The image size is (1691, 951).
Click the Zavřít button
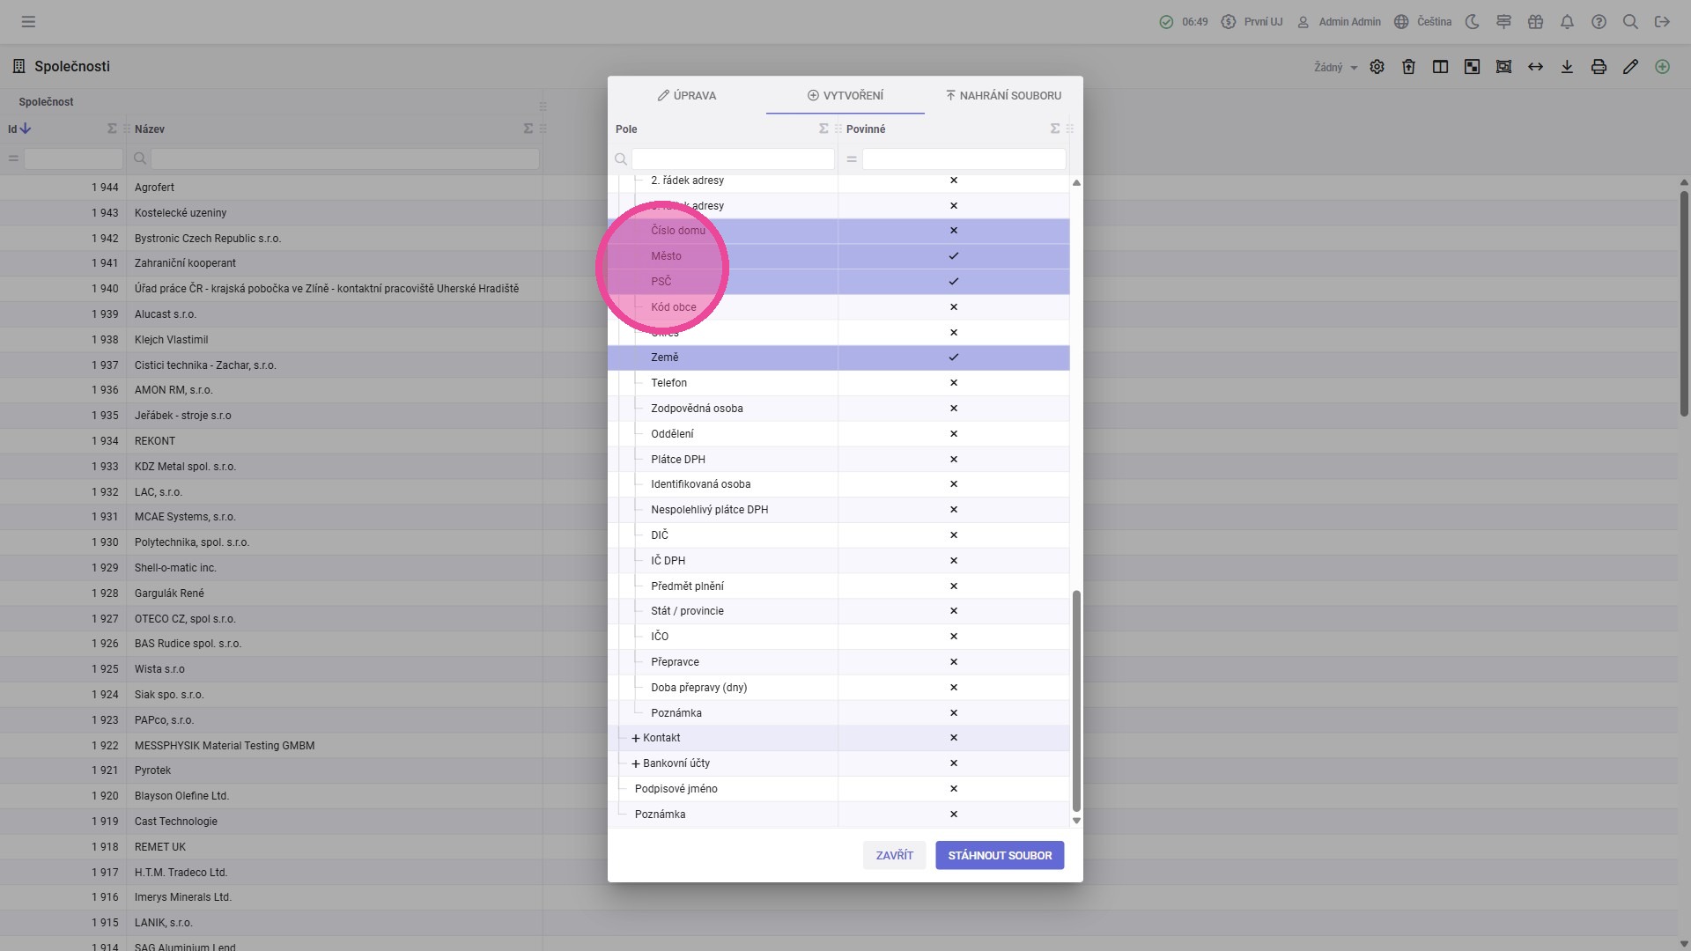point(894,855)
